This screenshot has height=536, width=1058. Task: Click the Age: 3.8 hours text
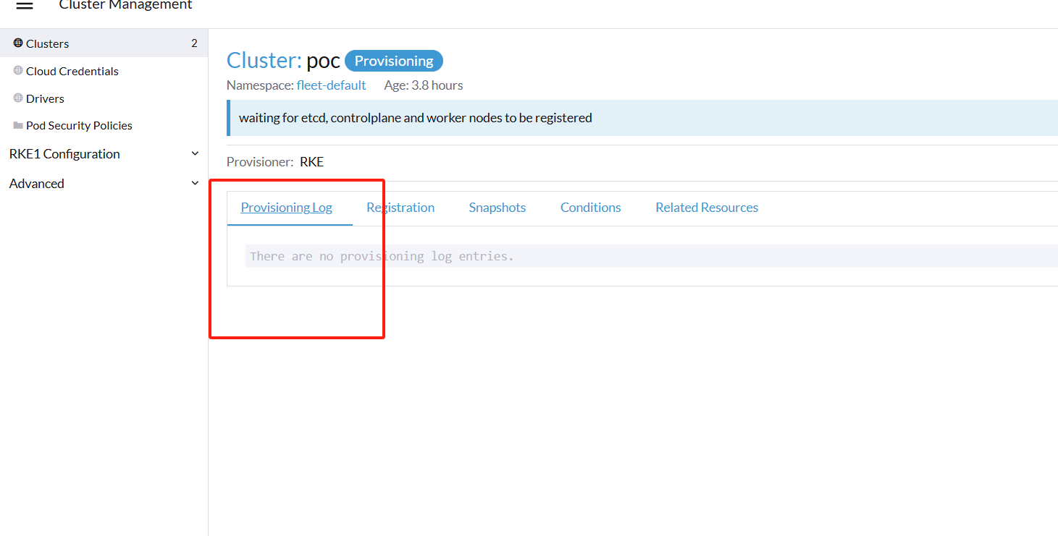(x=424, y=85)
